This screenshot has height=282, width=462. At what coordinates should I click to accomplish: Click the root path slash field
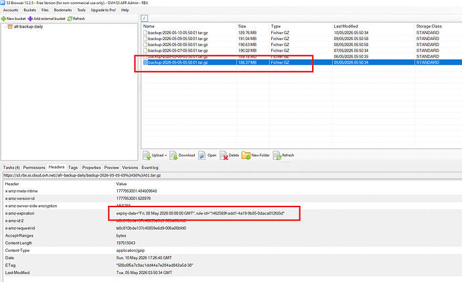(x=144, y=18)
